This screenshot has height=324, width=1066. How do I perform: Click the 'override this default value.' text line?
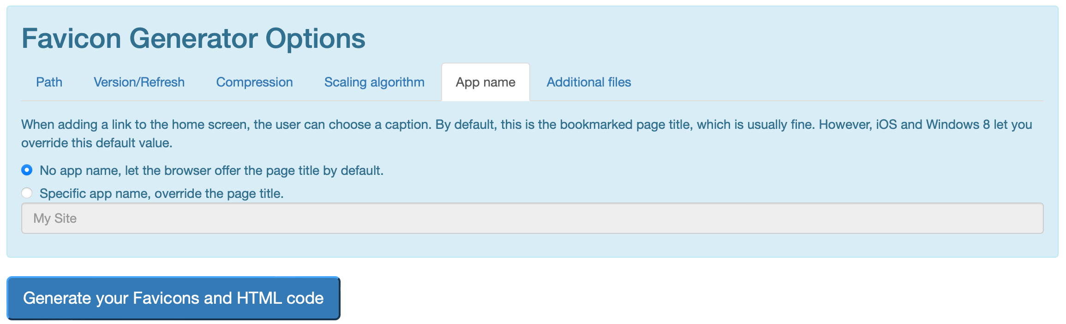(x=97, y=143)
